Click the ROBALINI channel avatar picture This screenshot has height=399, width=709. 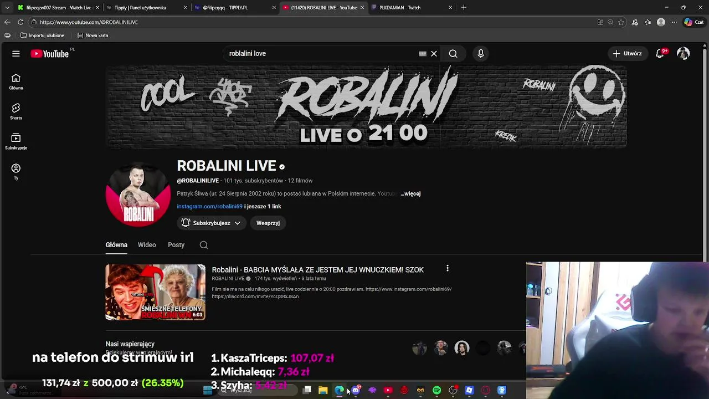(138, 195)
